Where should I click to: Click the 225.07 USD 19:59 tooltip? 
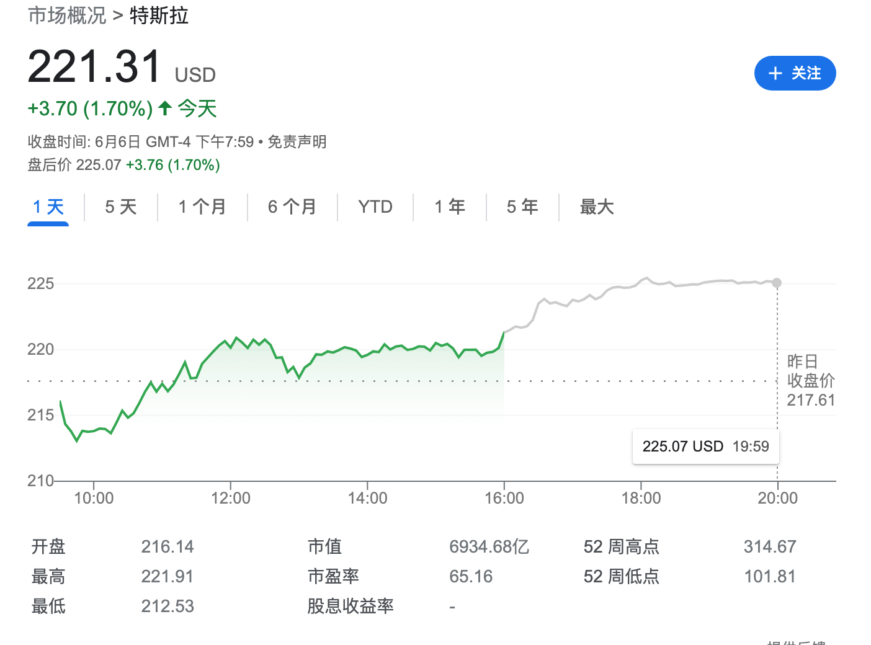pyautogui.click(x=706, y=447)
